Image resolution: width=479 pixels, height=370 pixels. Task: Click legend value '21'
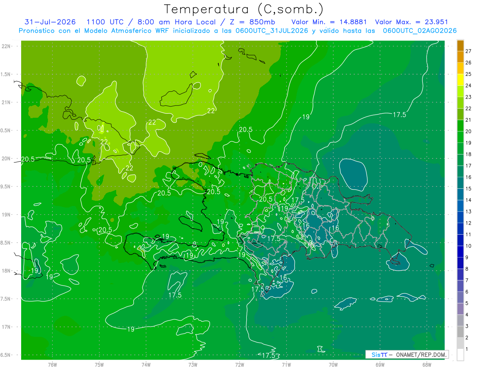click(x=469, y=120)
